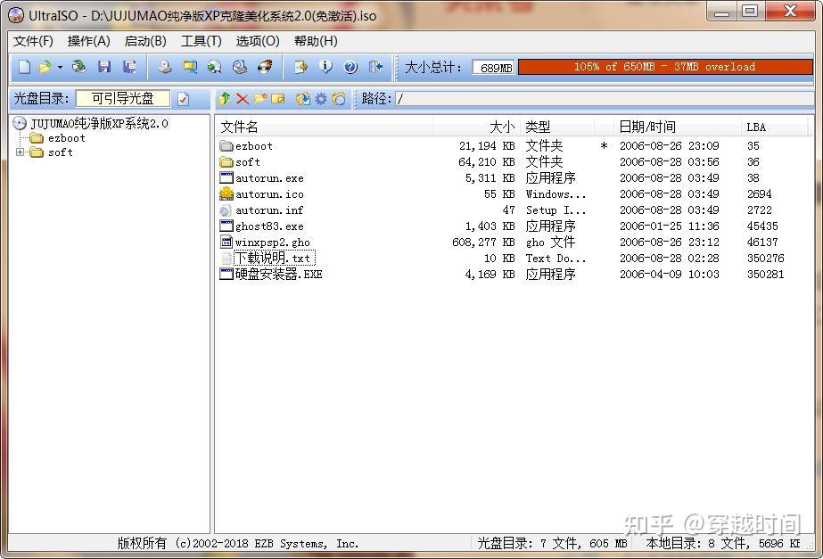
Task: Click the 路径 path input field
Action: 604,99
